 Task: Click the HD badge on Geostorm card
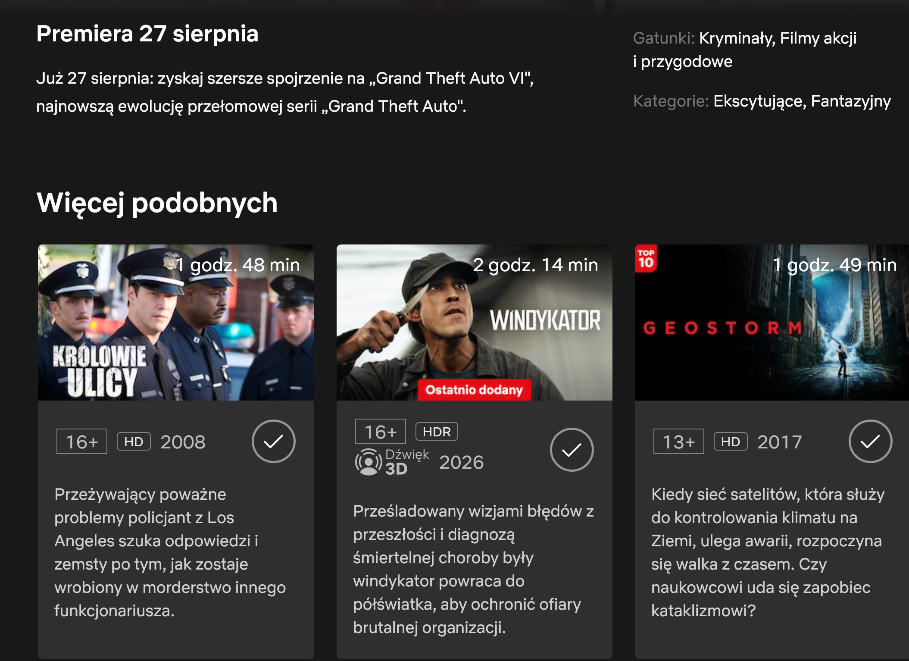point(731,442)
